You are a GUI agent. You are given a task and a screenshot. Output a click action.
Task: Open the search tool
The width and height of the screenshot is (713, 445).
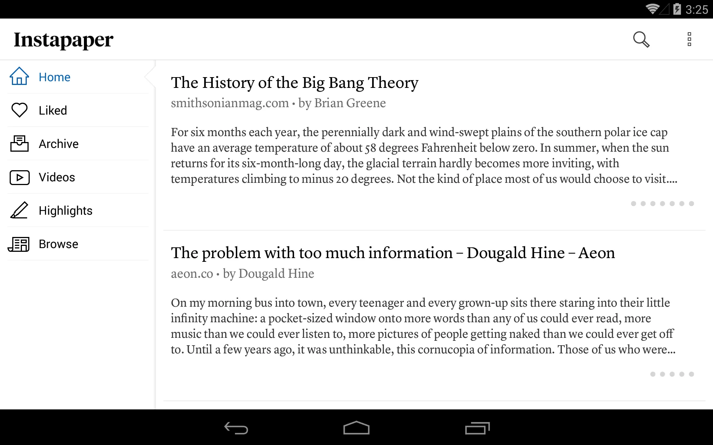pyautogui.click(x=641, y=39)
